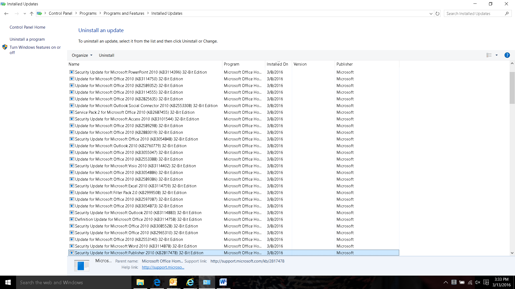Viewport: 515px width, 289px height.
Task: Sort by the Installed On column header
Action: click(x=277, y=64)
